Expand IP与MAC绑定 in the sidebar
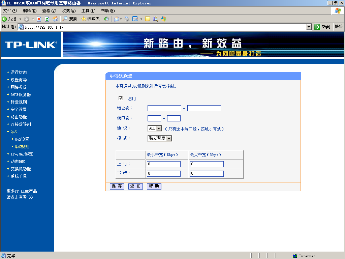Screen dimensions: 345x259 (x=8, y=154)
